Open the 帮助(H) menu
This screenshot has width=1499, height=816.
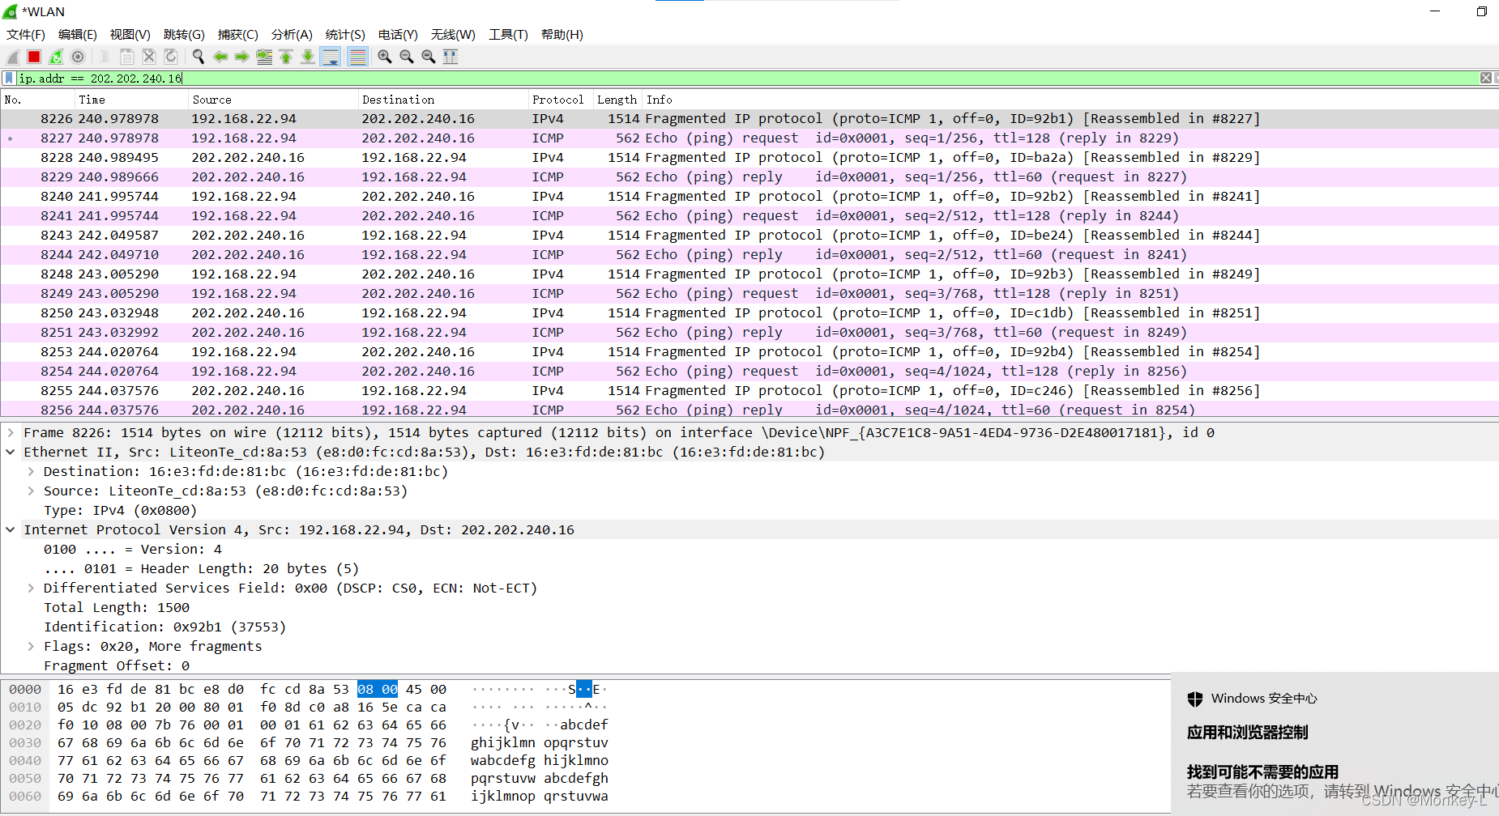[562, 35]
